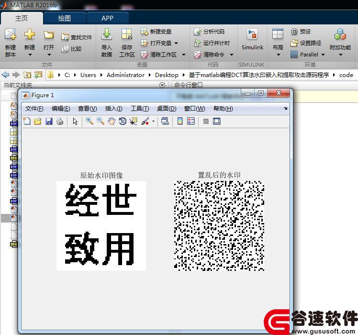This screenshot has width=358, height=335.
Task: Switch to the Plots (绘图) tab
Action: tap(65, 18)
